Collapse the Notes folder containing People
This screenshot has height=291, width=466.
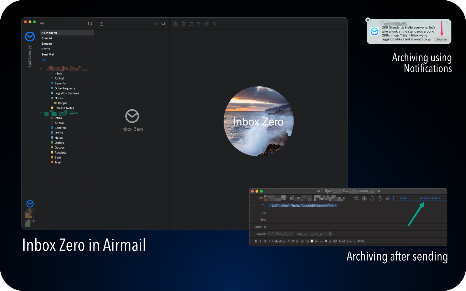44,98
